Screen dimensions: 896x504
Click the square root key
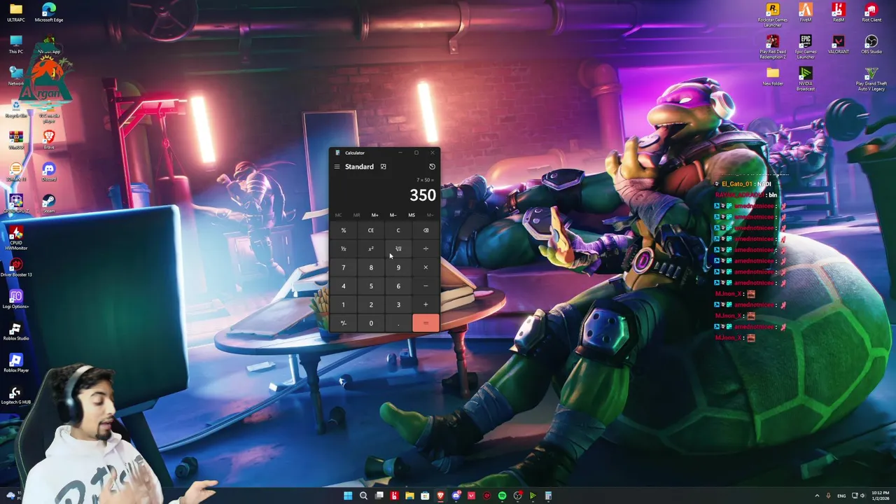coord(398,248)
